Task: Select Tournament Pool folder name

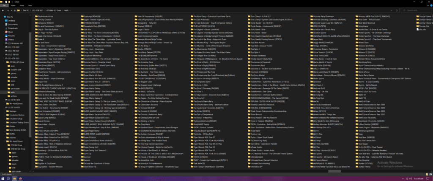Action: pos(258,65)
